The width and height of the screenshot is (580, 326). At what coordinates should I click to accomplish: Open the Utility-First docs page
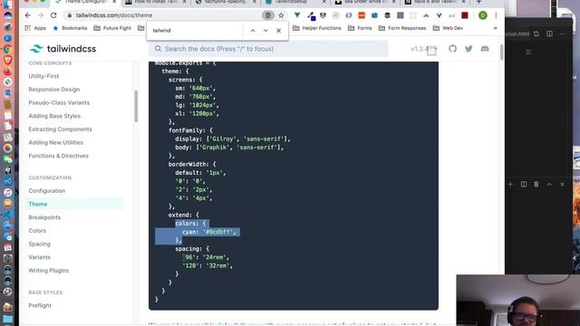(x=43, y=76)
